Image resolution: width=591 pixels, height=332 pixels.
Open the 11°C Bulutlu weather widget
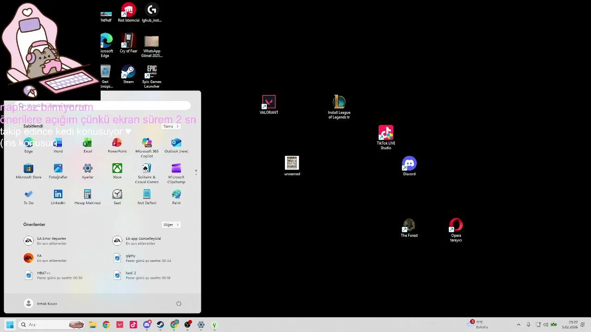pyautogui.click(x=478, y=324)
